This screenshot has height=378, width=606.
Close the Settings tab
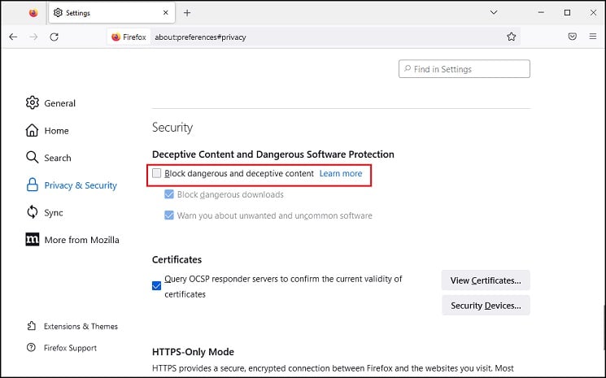165,13
